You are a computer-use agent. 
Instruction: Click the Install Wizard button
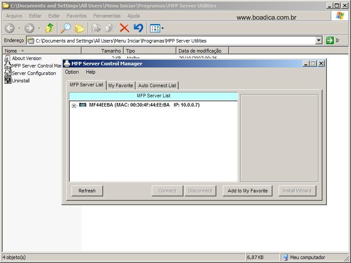tap(297, 191)
